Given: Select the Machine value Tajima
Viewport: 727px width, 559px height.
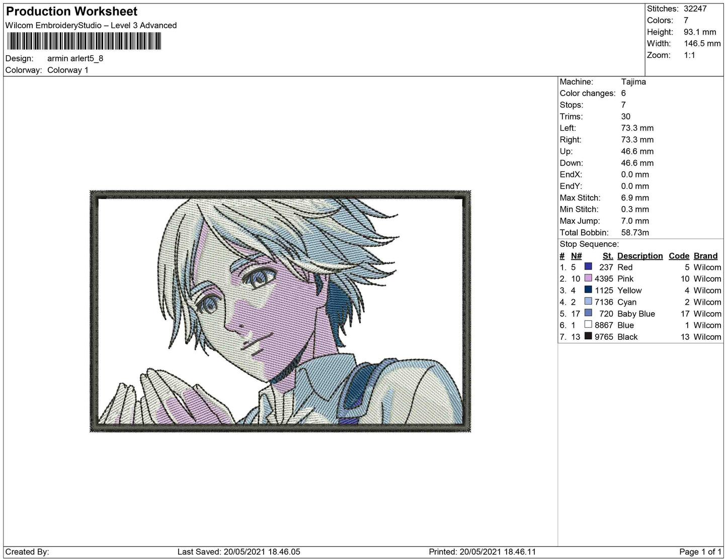Looking at the screenshot, I should click(x=633, y=81).
